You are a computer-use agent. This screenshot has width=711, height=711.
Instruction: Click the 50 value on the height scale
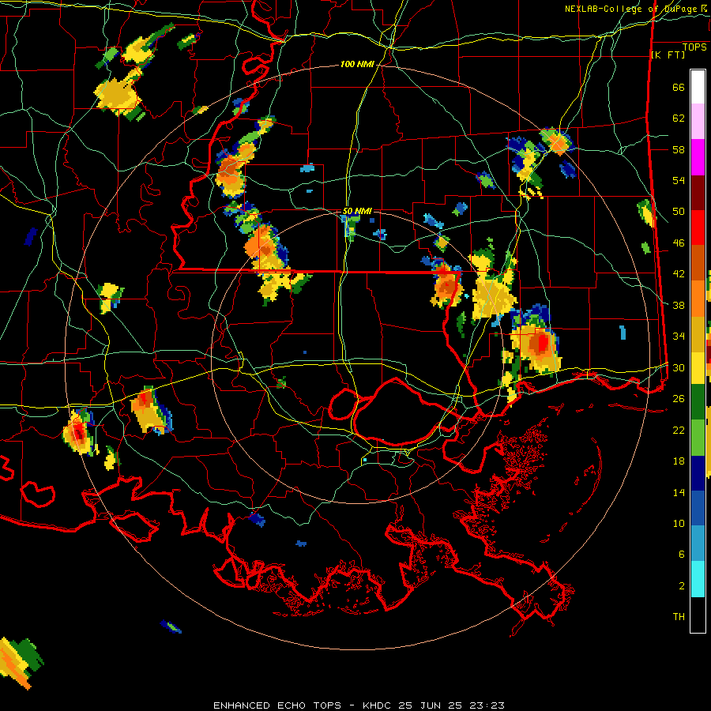tap(679, 212)
